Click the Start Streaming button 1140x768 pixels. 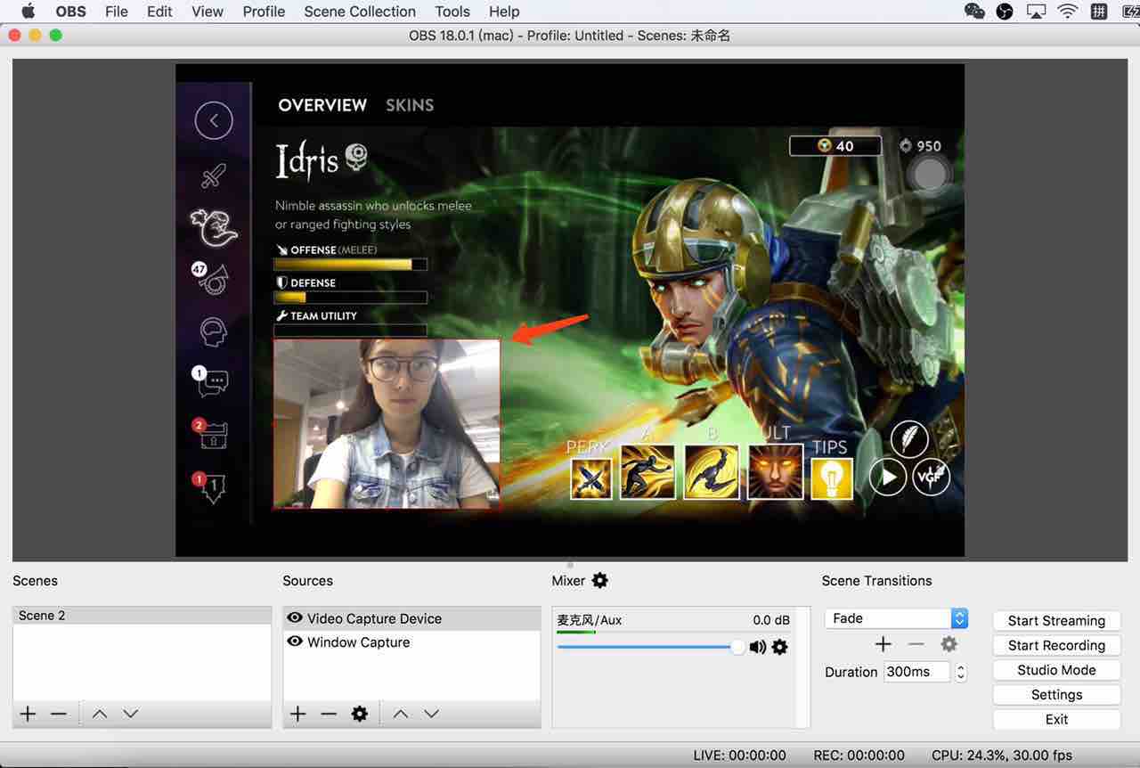point(1056,620)
